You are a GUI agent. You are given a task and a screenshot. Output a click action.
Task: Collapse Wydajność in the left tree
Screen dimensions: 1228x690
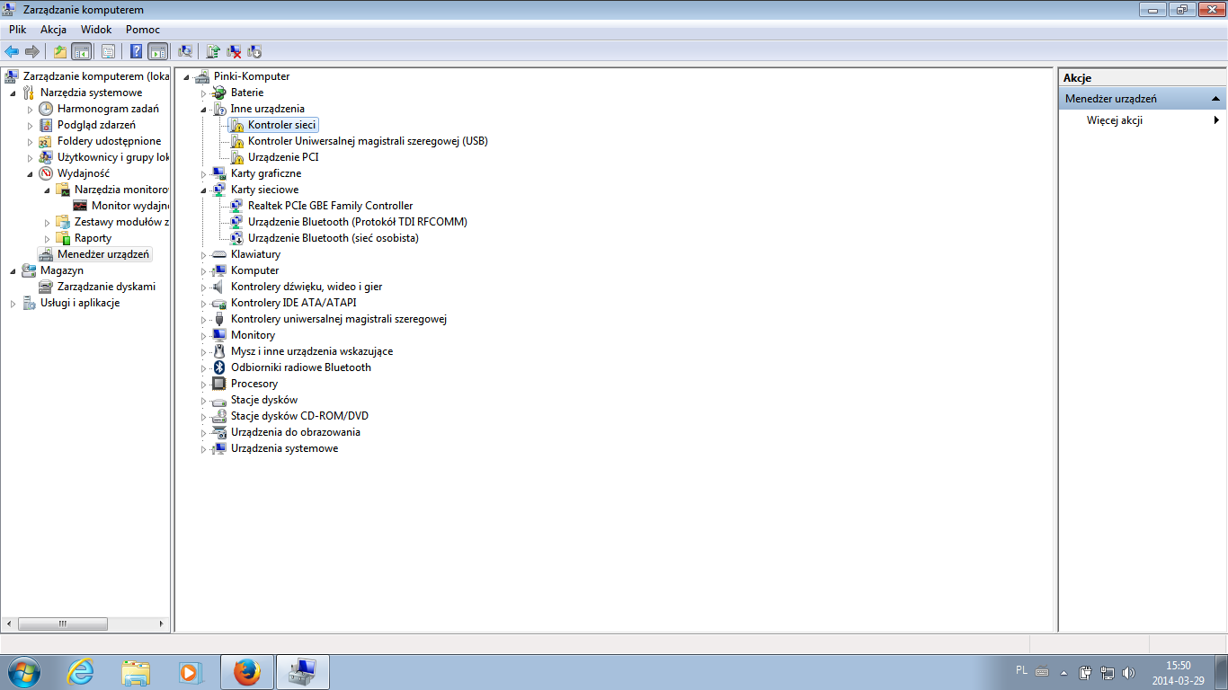click(30, 173)
